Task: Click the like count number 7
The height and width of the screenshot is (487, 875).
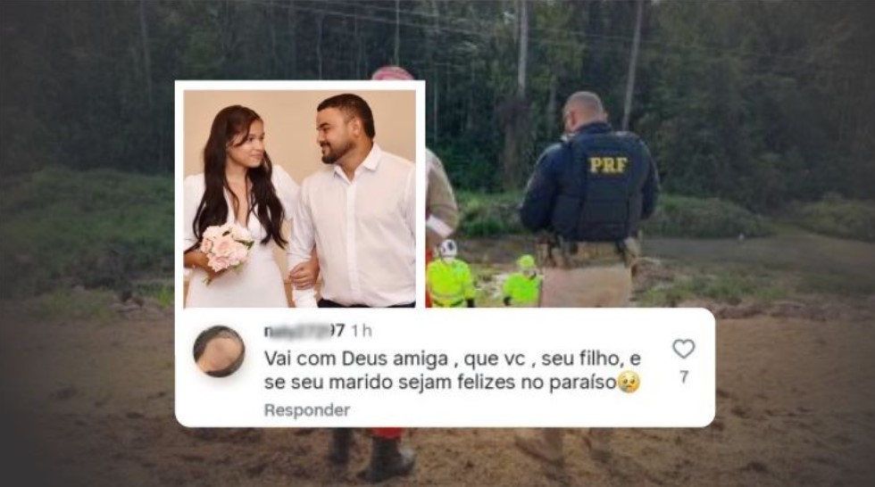Action: click(684, 377)
